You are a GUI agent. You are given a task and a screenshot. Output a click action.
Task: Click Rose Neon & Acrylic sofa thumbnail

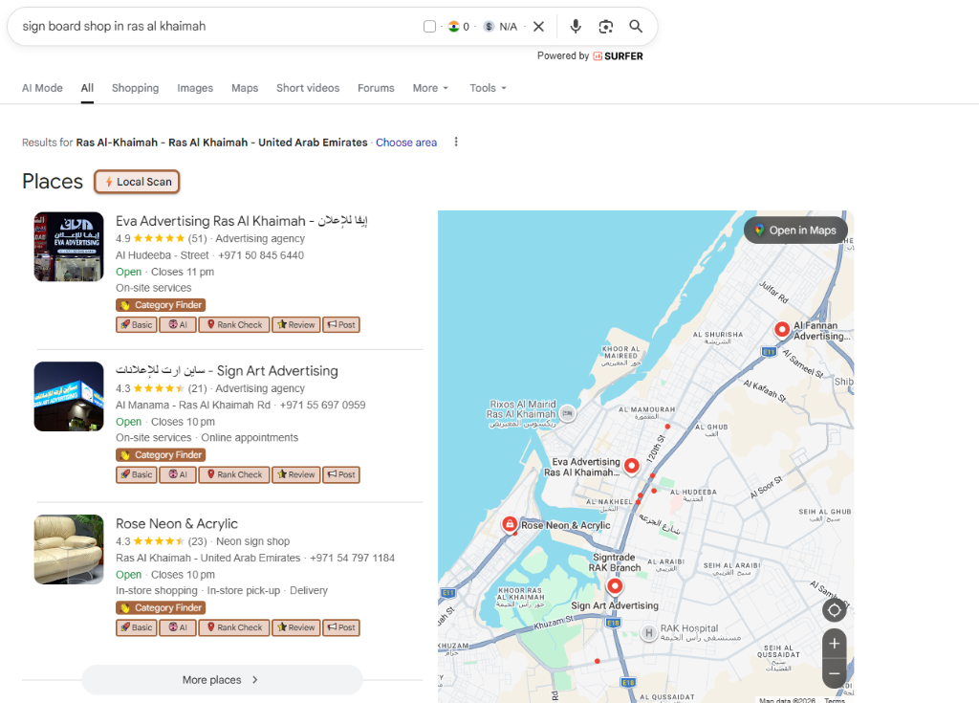tap(69, 549)
